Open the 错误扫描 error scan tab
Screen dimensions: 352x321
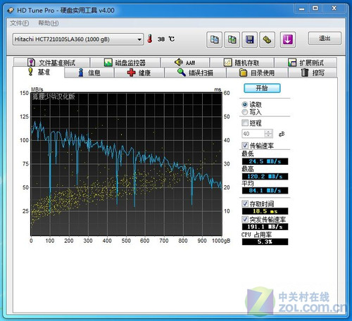click(195, 73)
